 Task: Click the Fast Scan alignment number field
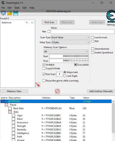pyautogui.click(x=60, y=74)
